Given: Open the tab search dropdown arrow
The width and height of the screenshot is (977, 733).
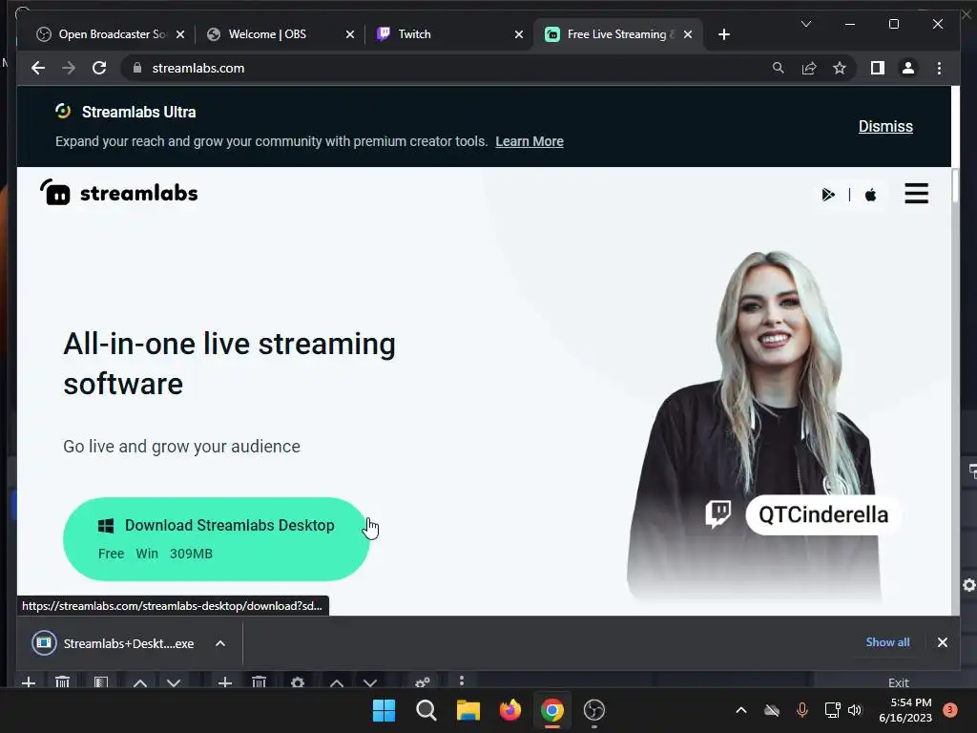Looking at the screenshot, I should pyautogui.click(x=805, y=24).
